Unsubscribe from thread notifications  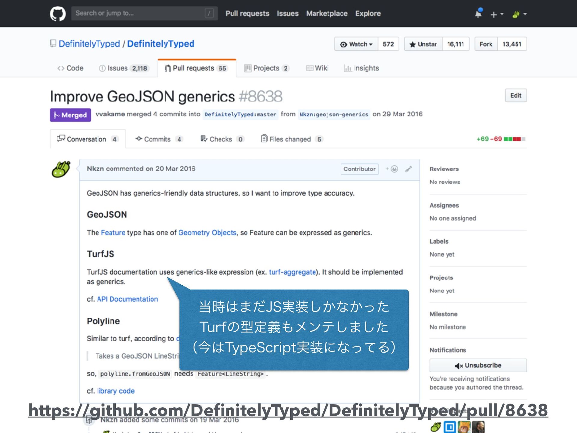(478, 365)
